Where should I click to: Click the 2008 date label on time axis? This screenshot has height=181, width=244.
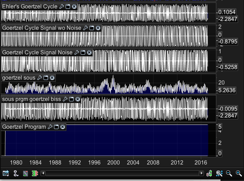click(x=153, y=163)
